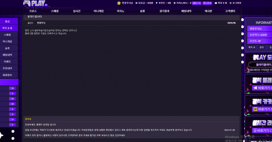Click the gold star member level icon
272x142 pixels.
coord(119,3)
